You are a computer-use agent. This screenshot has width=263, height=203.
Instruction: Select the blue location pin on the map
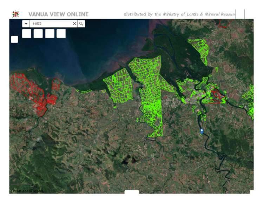click(202, 131)
